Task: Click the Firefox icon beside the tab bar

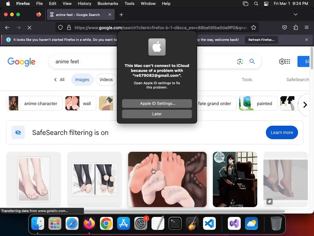Action: [x=39, y=14]
